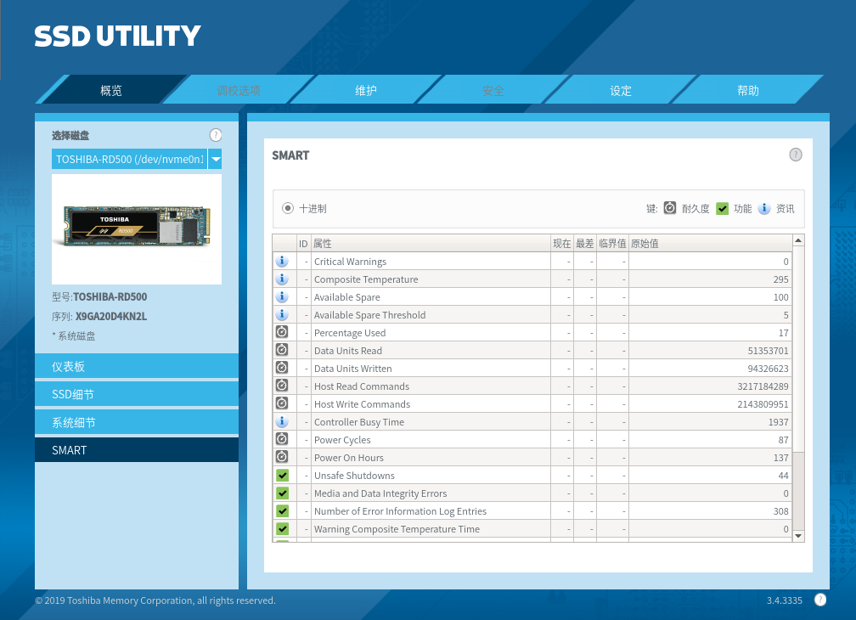Click the endurance legend icon in key
Image resolution: width=856 pixels, height=620 pixels.
tap(670, 208)
